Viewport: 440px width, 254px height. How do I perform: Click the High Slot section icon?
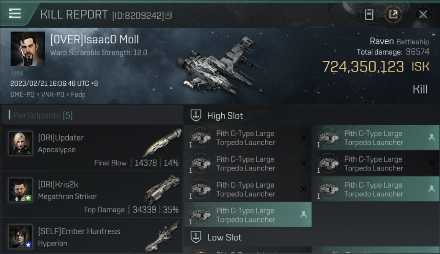coord(196,115)
